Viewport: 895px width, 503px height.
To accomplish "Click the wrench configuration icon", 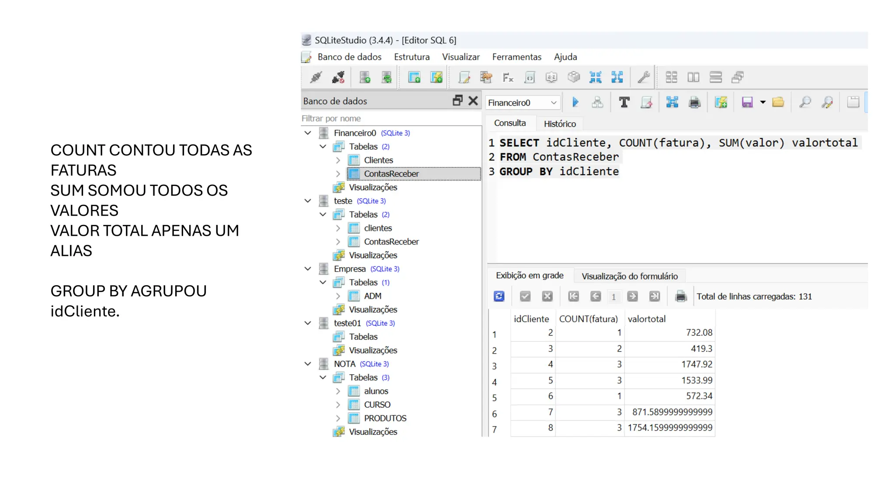I will pos(643,78).
